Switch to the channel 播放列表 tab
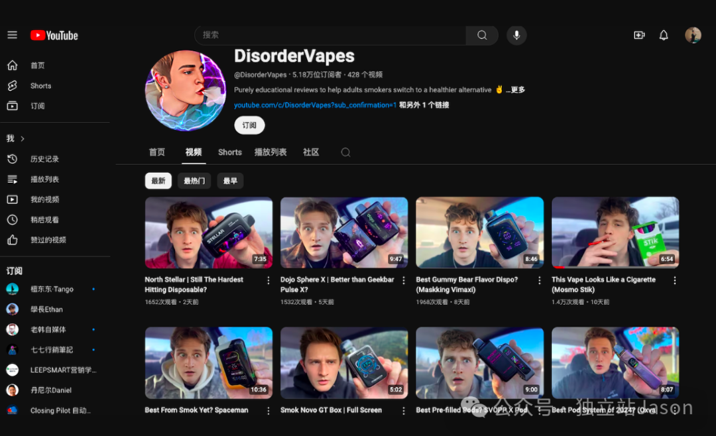Image resolution: width=716 pixels, height=436 pixels. (270, 152)
